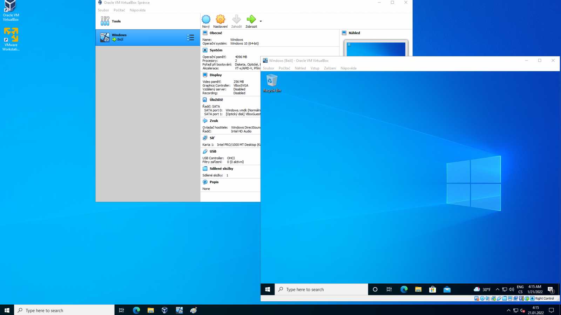The width and height of the screenshot is (561, 315).
Task: Click the display icon in VM status bar
Action: click(510, 299)
